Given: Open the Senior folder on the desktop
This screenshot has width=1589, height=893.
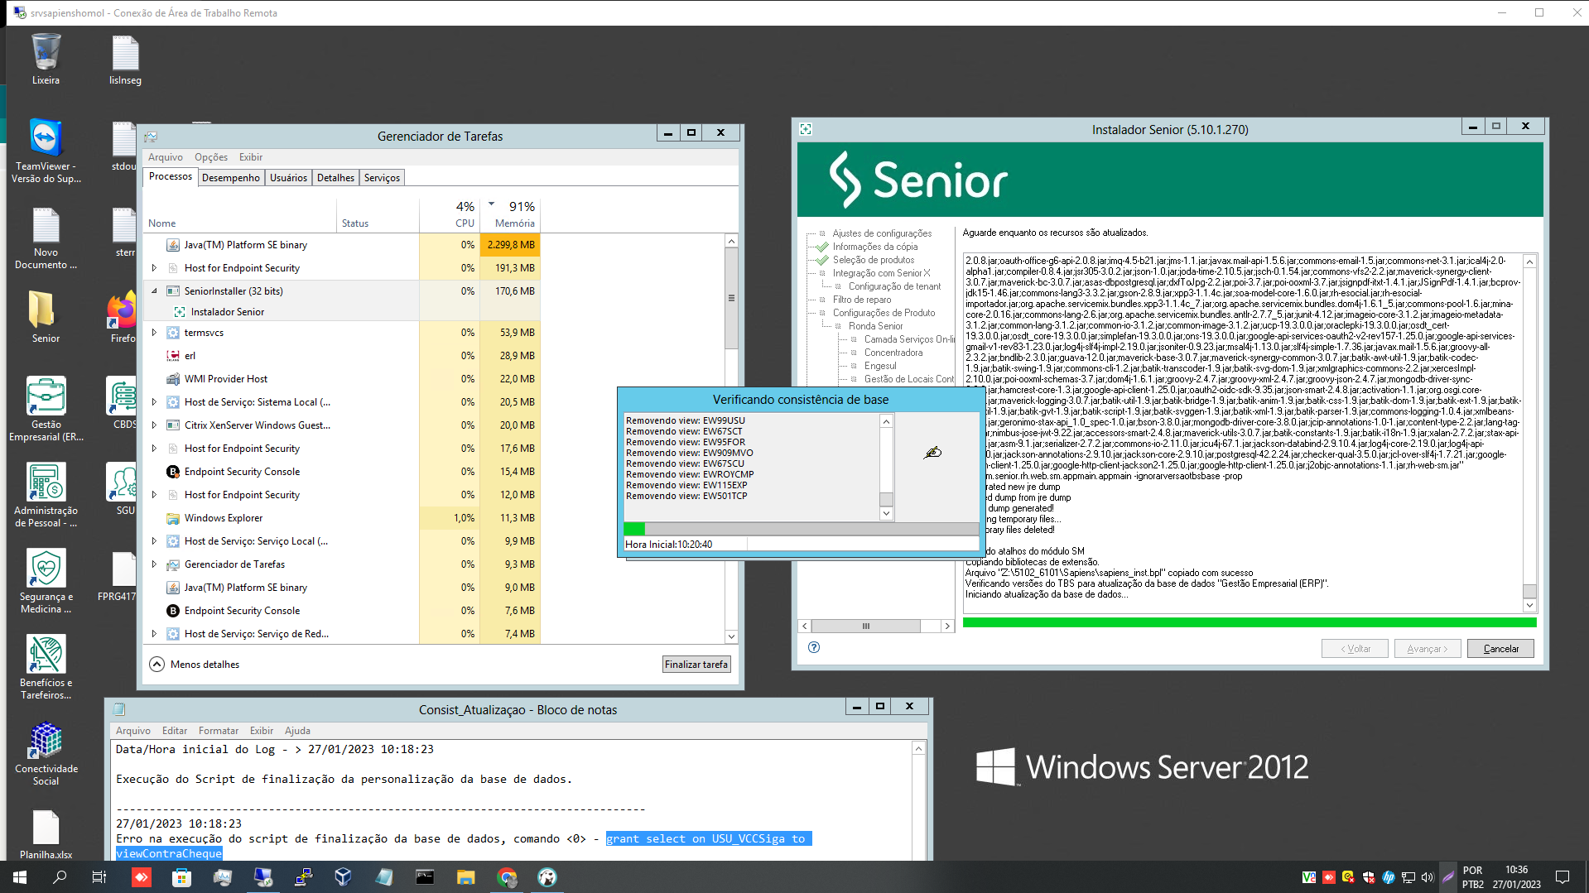Looking at the screenshot, I should point(46,318).
